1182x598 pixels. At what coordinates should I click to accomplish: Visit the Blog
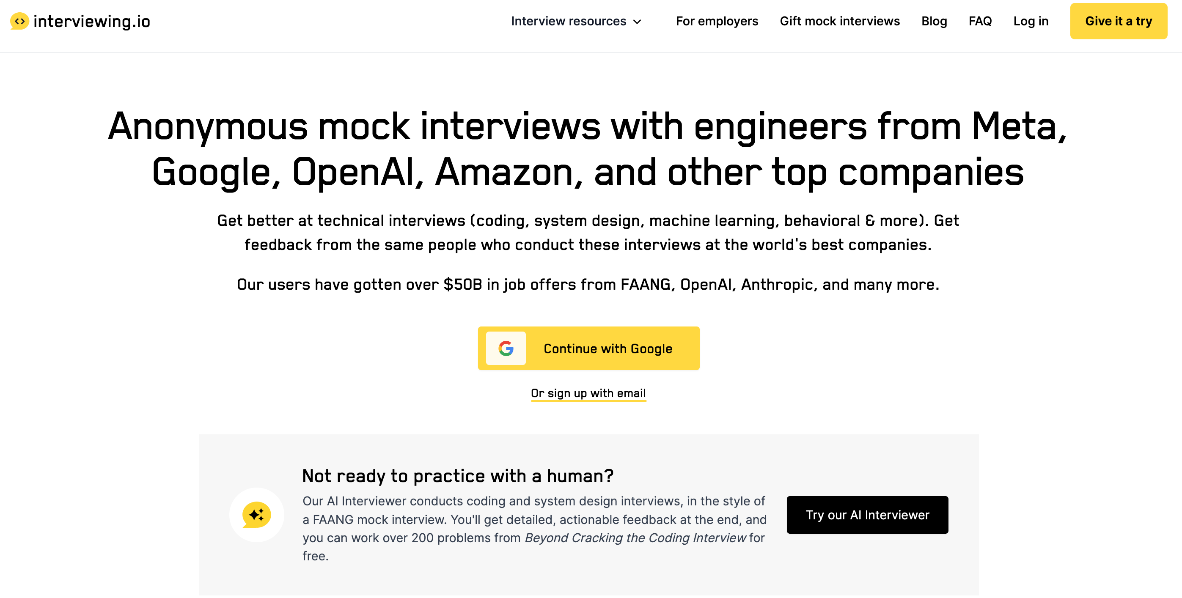pyautogui.click(x=934, y=21)
